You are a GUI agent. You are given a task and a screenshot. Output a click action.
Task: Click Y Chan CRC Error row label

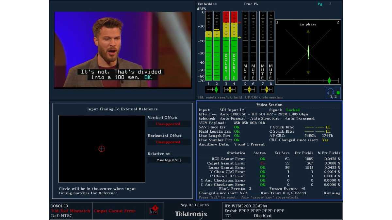point(227,172)
